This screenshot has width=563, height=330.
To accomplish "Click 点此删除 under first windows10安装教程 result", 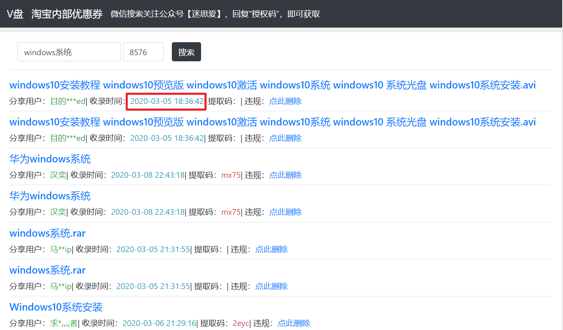I will 285,101.
